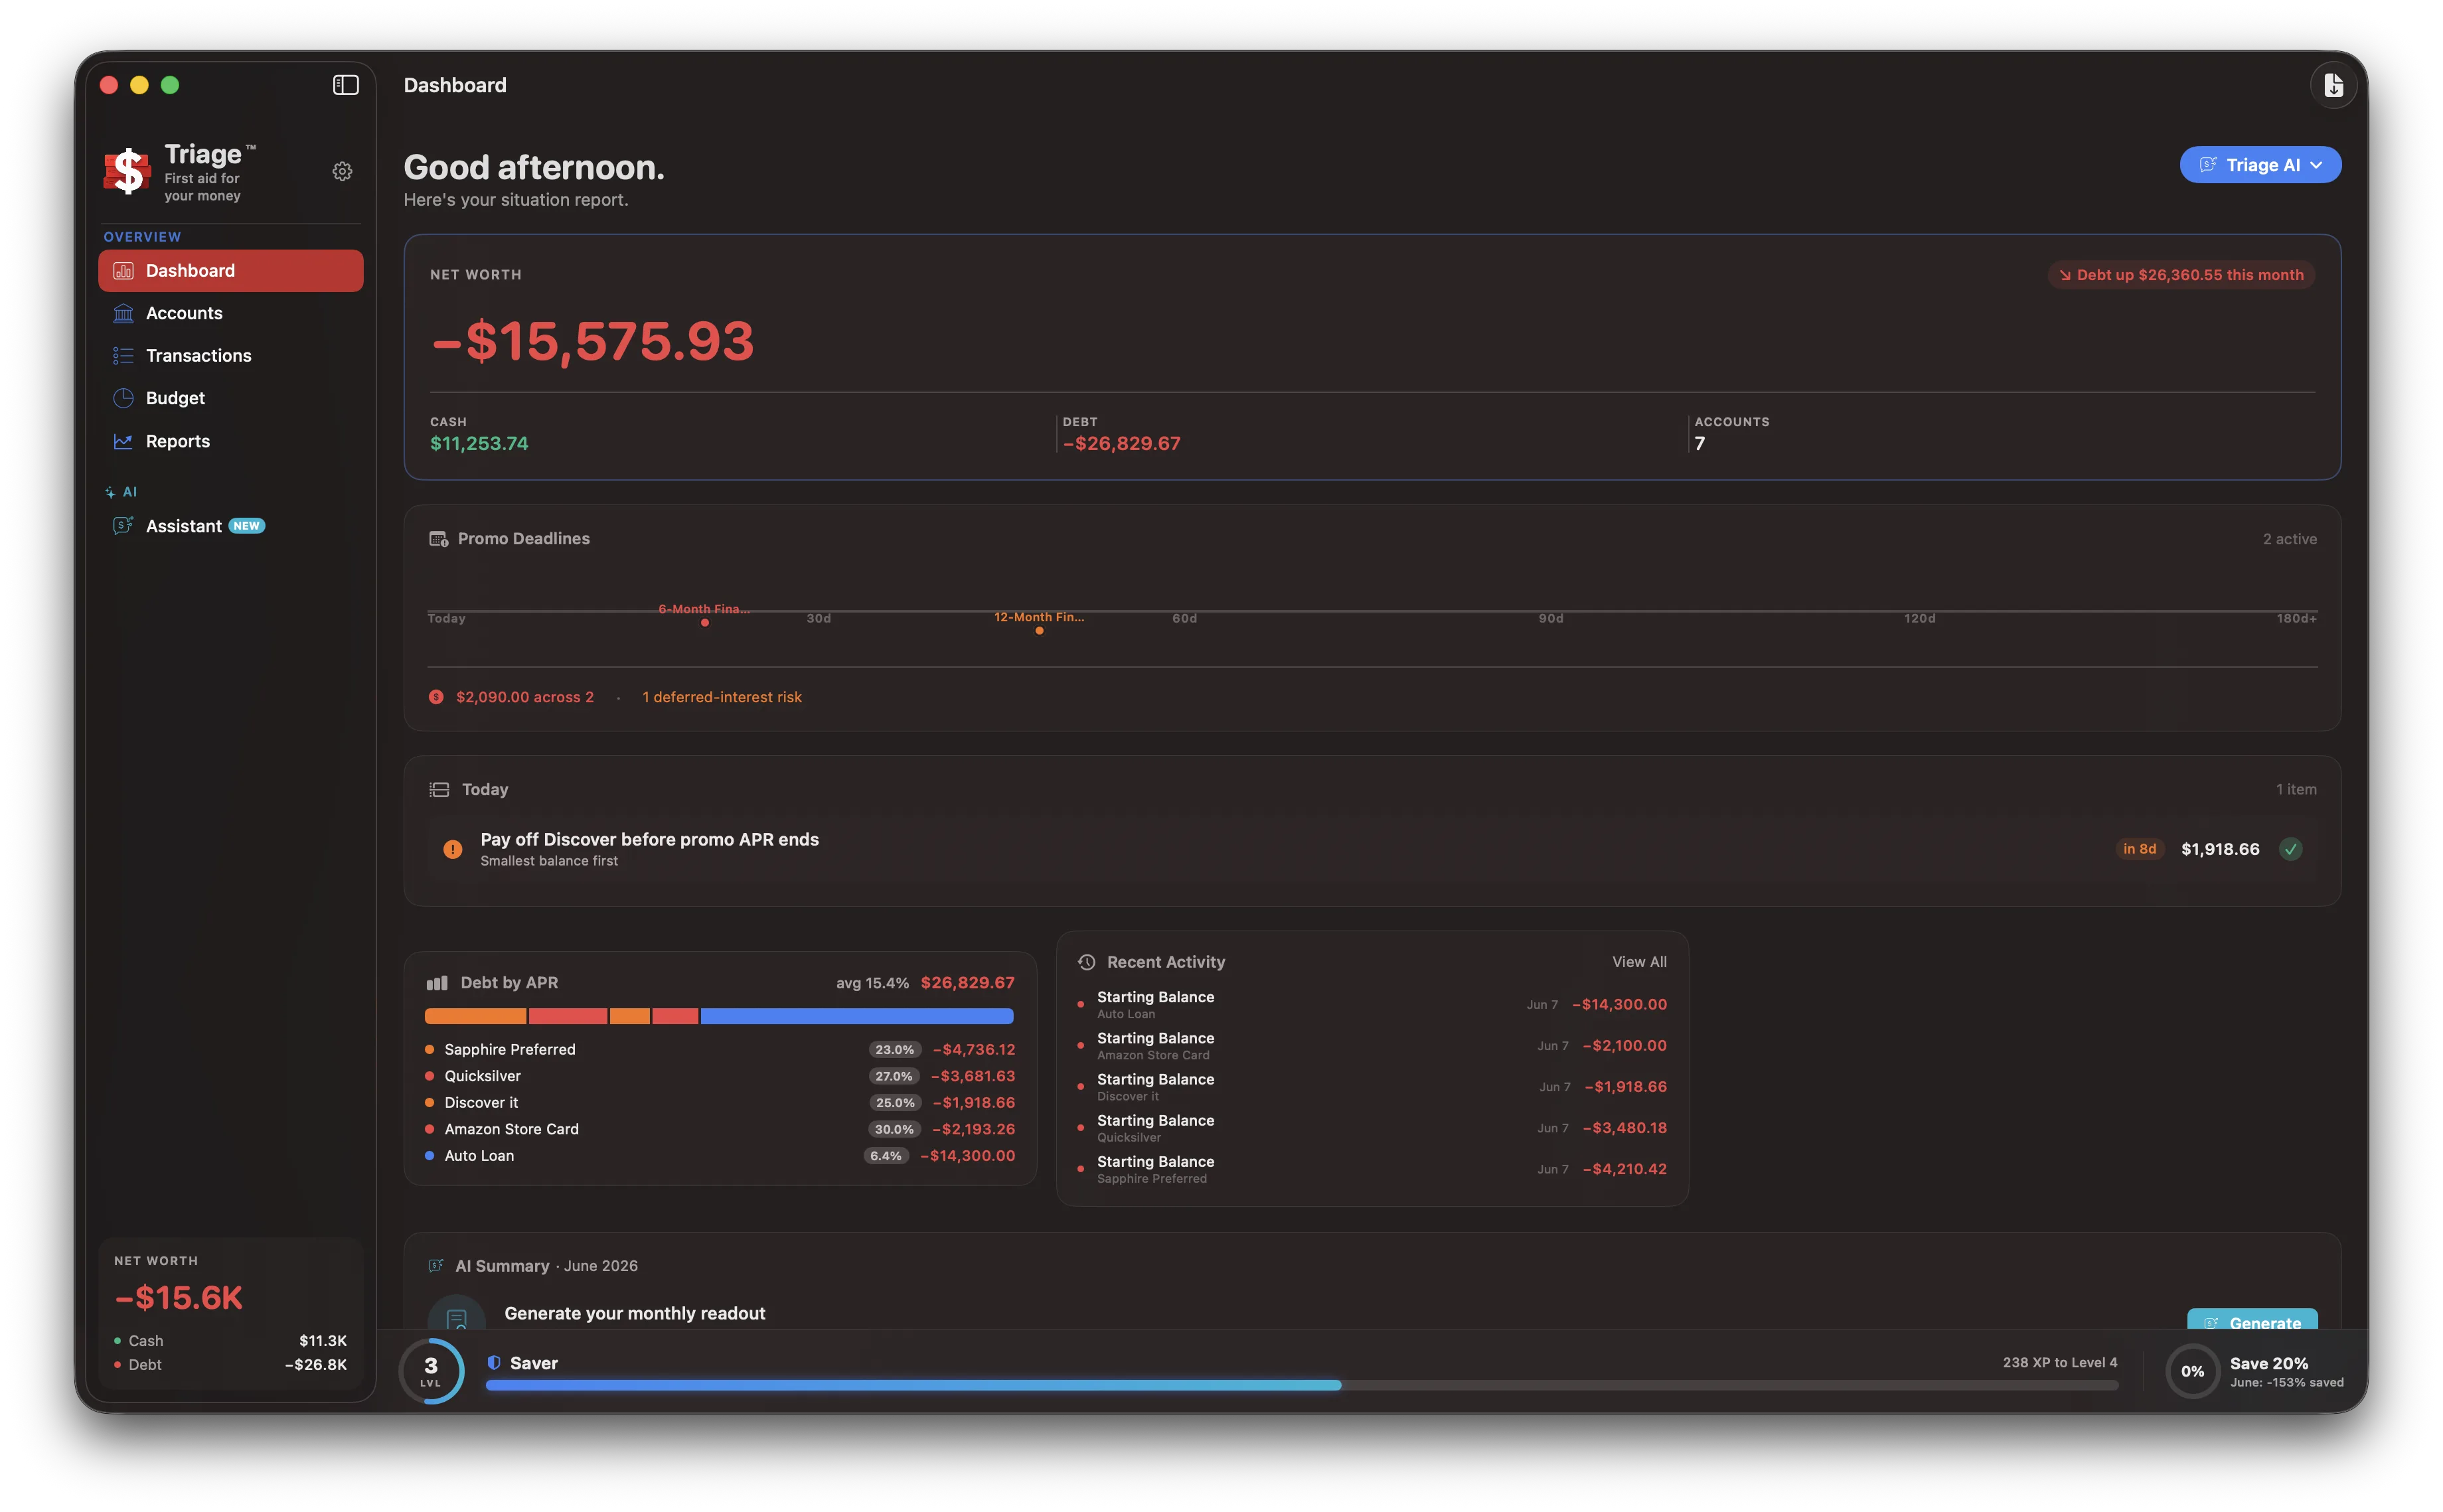Screen dimensions: 2443x1512
Task: Click the first orange Debt by APR segment
Action: 475,1016
